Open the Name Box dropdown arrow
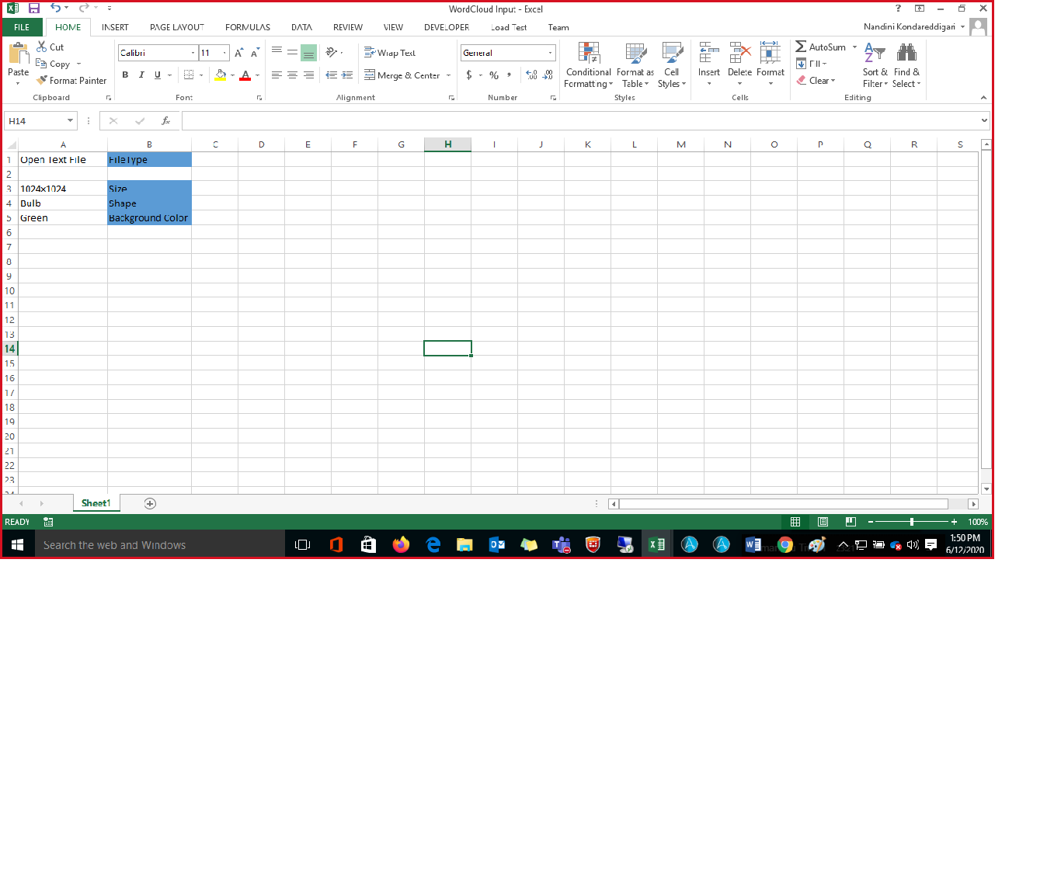Viewport: 1061px width, 886px height. click(x=70, y=121)
